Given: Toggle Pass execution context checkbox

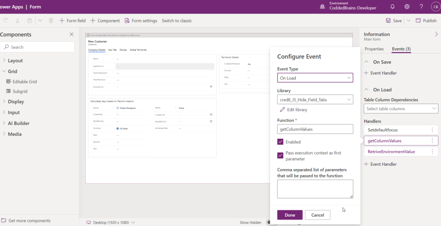Looking at the screenshot, I should coord(280,155).
